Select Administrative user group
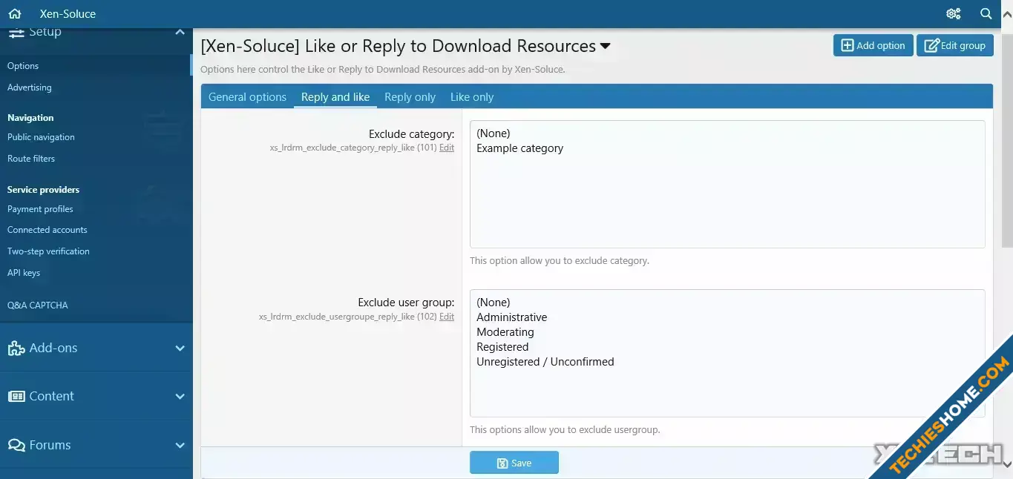Image resolution: width=1013 pixels, height=479 pixels. click(727, 317)
